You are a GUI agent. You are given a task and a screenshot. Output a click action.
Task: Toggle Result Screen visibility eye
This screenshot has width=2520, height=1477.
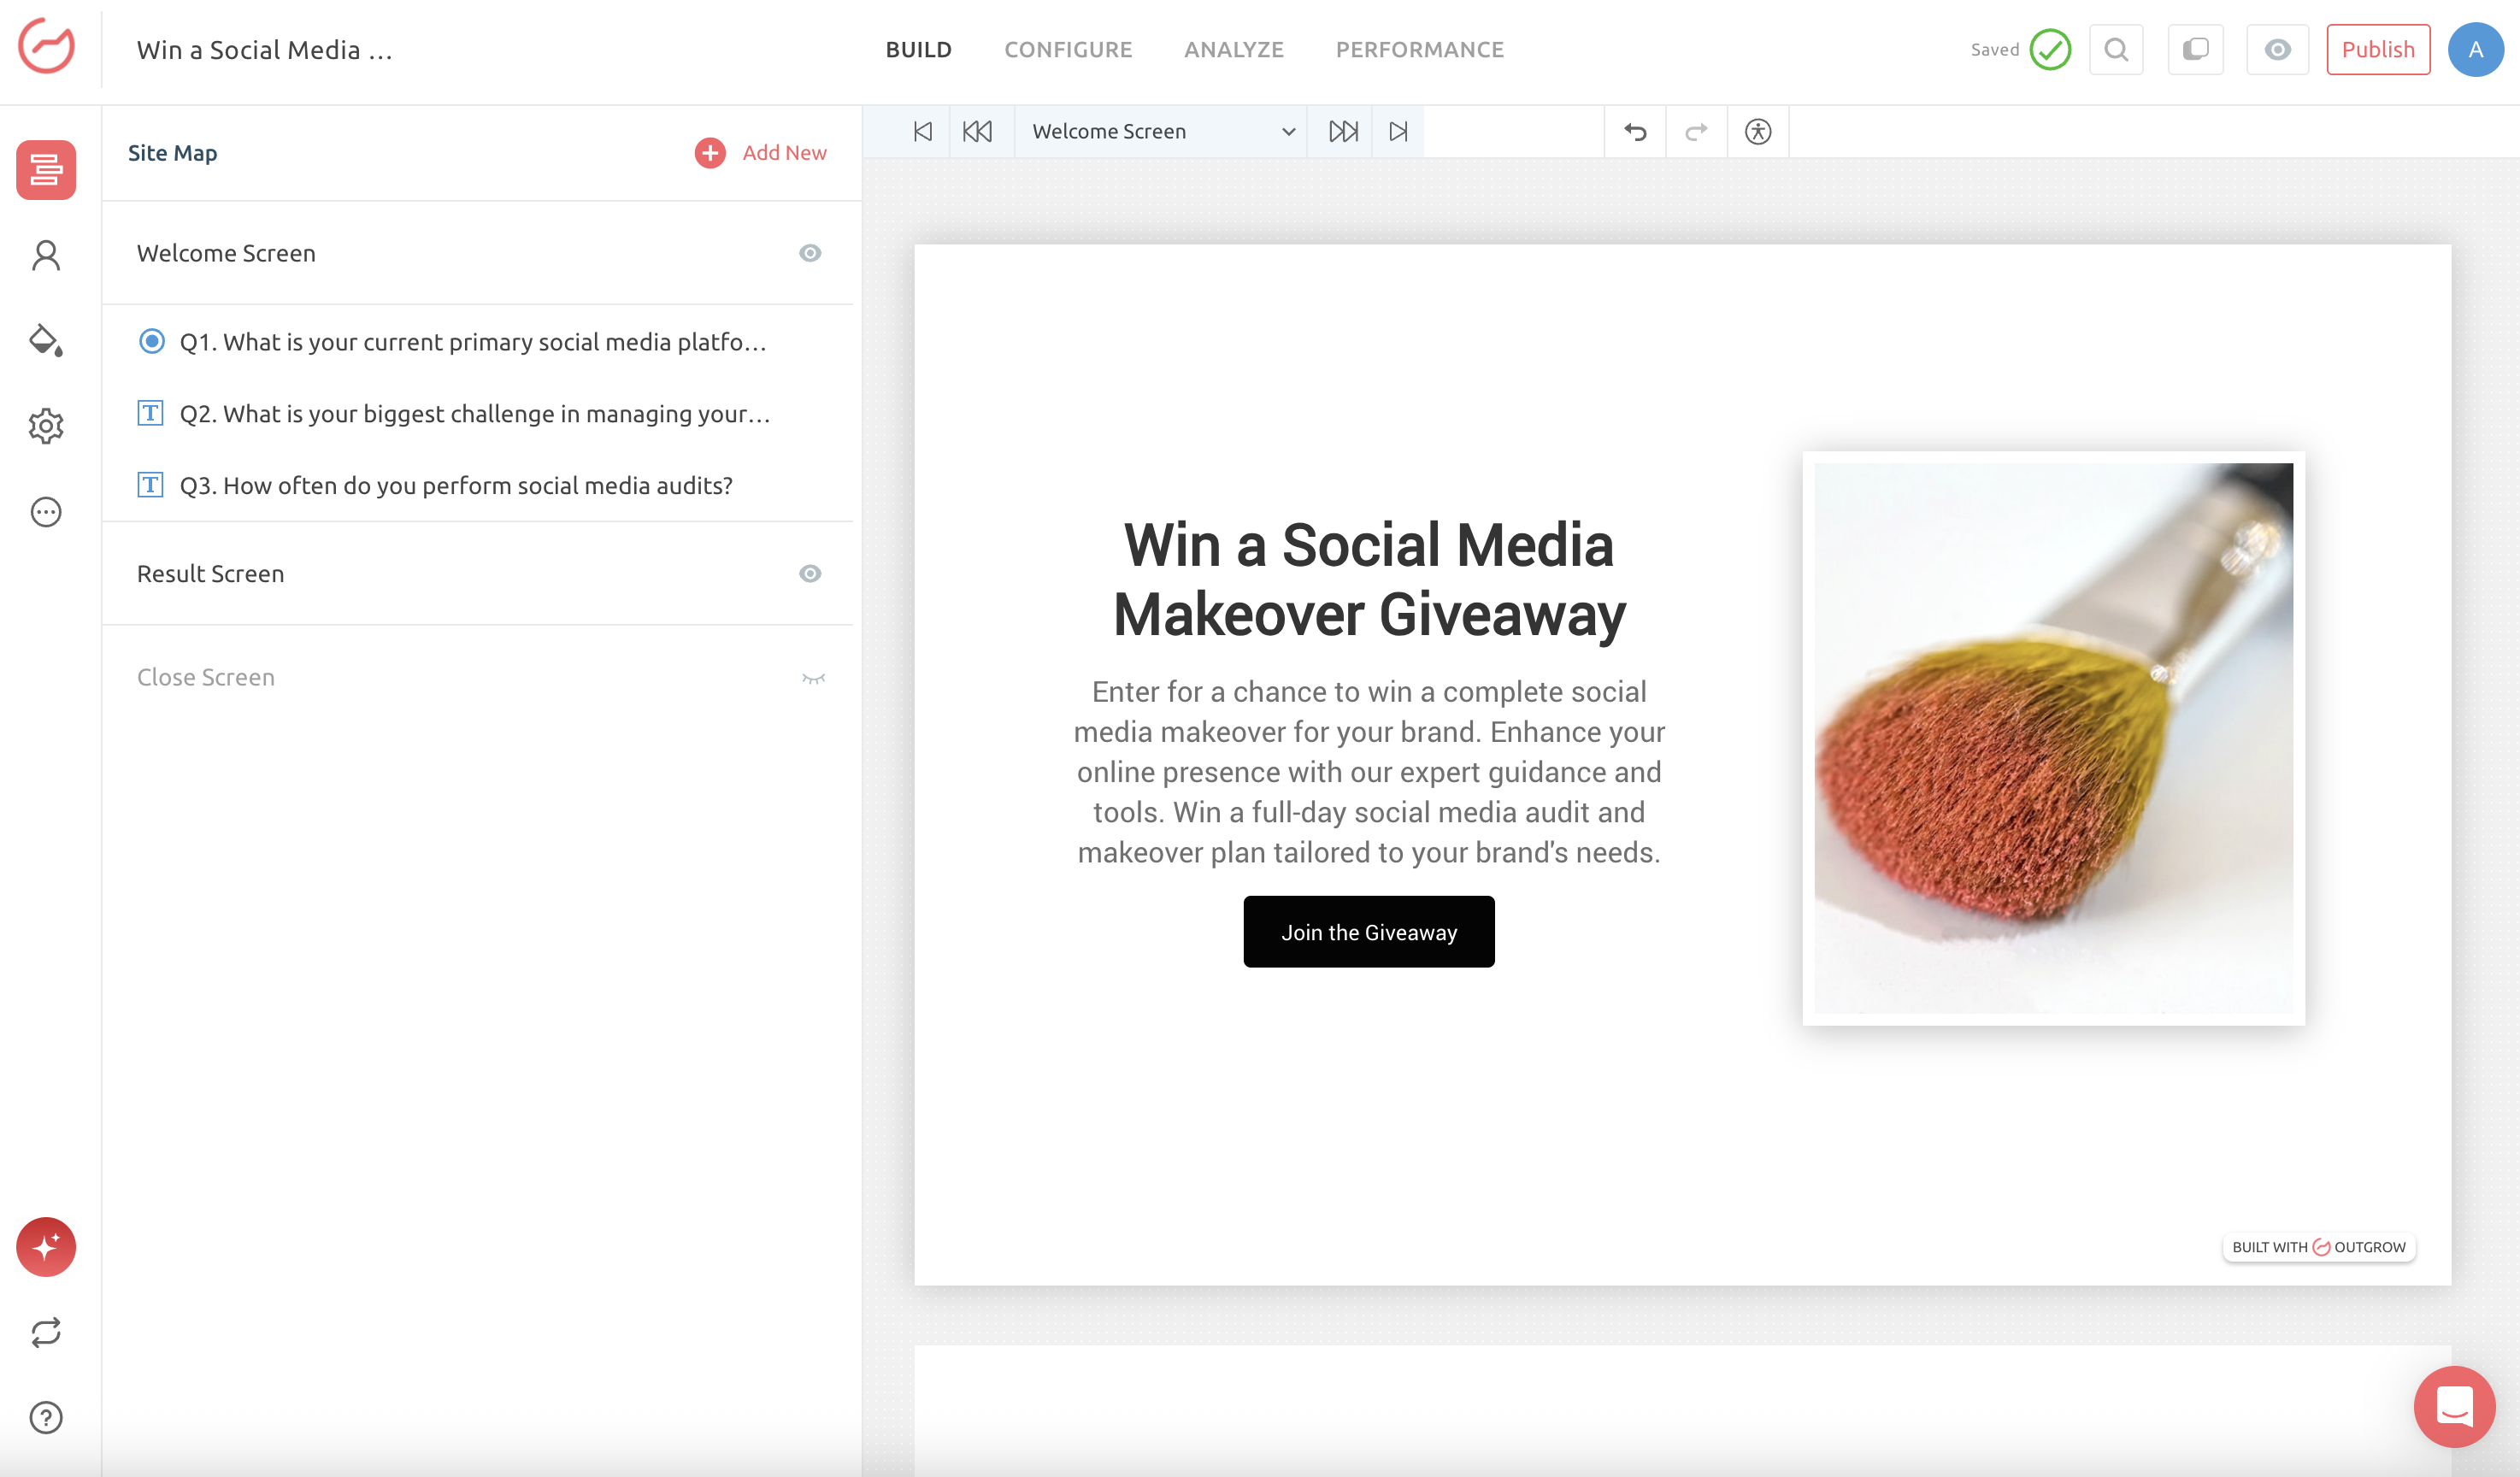click(x=810, y=574)
